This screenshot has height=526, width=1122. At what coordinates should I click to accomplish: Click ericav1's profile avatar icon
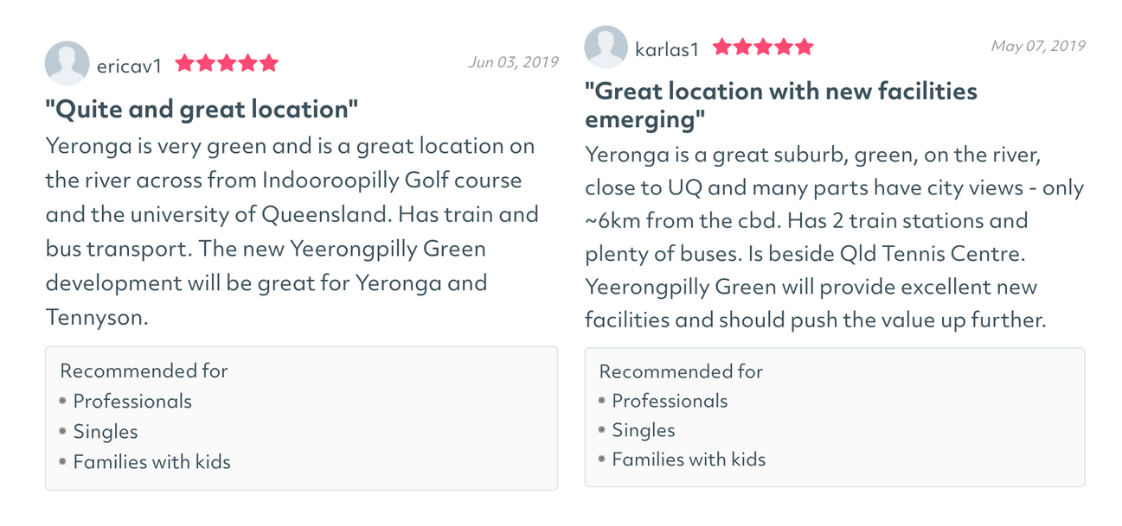[x=67, y=64]
